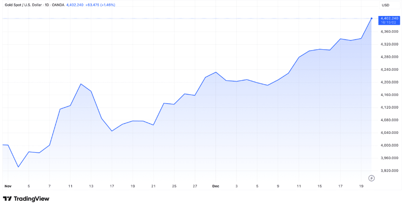Click the 3,920.000 price axis label
Image resolution: width=404 pixels, height=207 pixels.
click(x=388, y=170)
